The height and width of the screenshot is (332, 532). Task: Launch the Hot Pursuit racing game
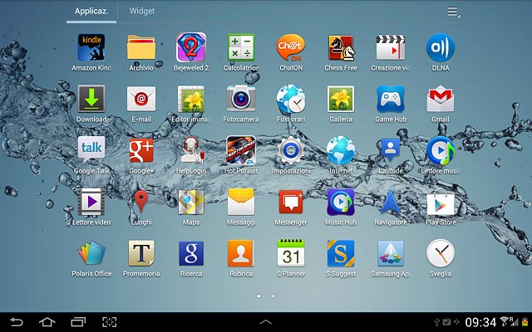pyautogui.click(x=241, y=155)
